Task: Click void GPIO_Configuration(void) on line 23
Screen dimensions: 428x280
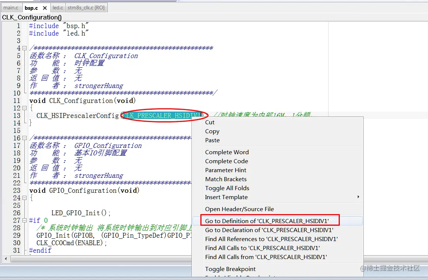Action: [x=84, y=191]
